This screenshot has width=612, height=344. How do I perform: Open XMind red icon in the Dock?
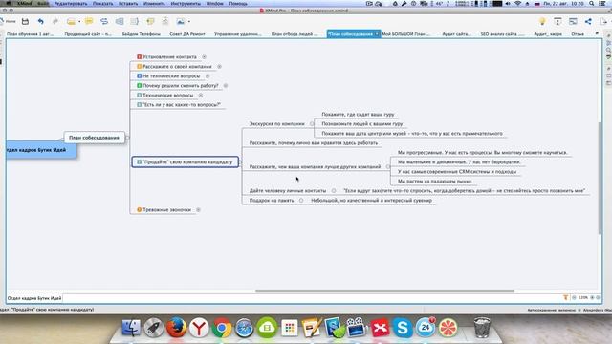[380, 327]
